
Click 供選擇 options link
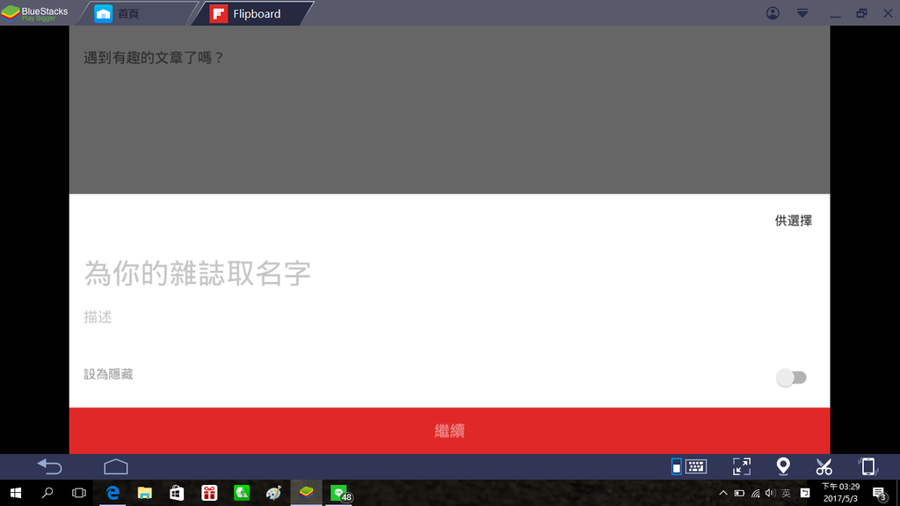794,220
